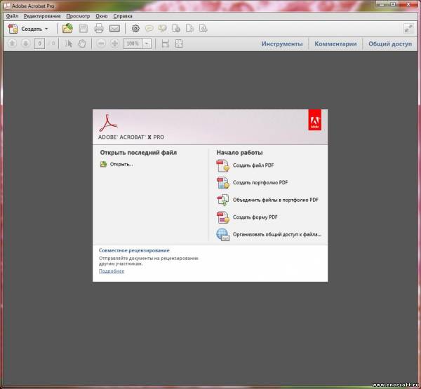The width and height of the screenshot is (421, 389).
Task: Open the Комментарии panel
Action: [x=335, y=43]
